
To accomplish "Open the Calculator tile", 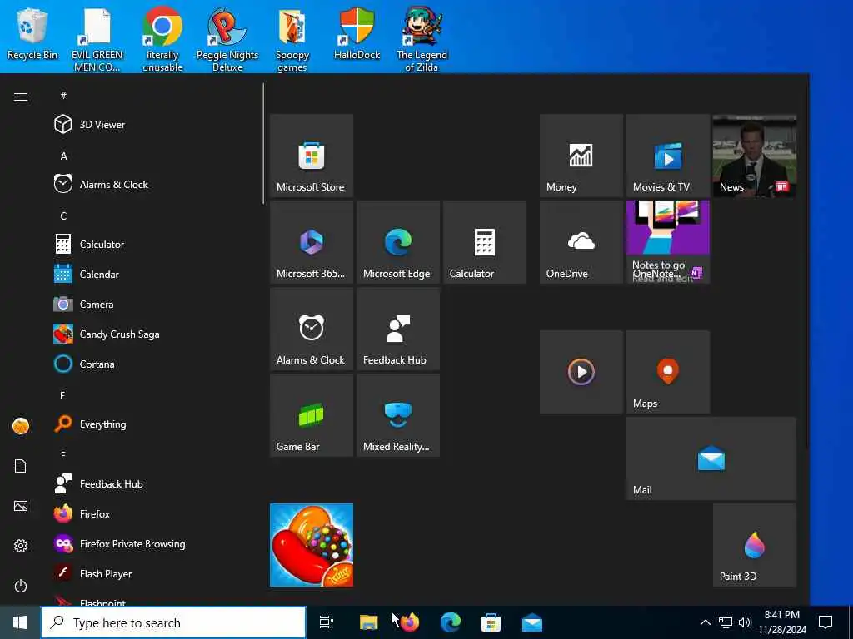I will click(484, 242).
